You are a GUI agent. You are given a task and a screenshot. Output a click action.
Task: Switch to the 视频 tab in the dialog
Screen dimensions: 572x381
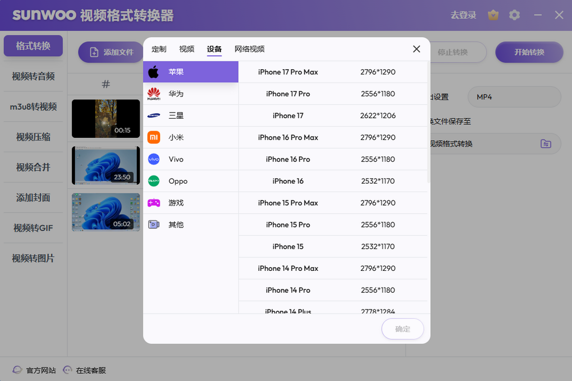tap(186, 49)
